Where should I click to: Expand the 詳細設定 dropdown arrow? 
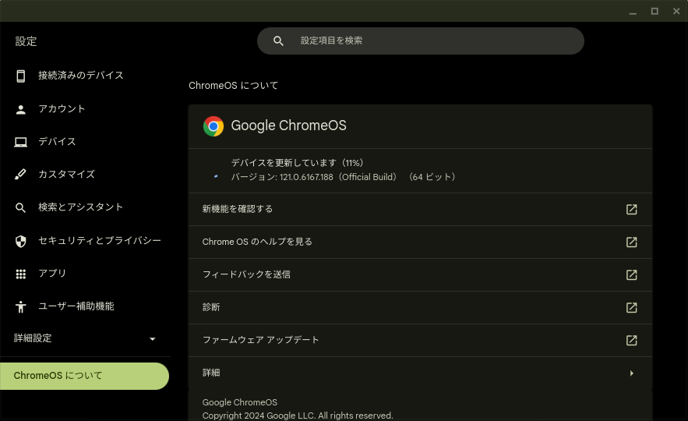pyautogui.click(x=152, y=339)
